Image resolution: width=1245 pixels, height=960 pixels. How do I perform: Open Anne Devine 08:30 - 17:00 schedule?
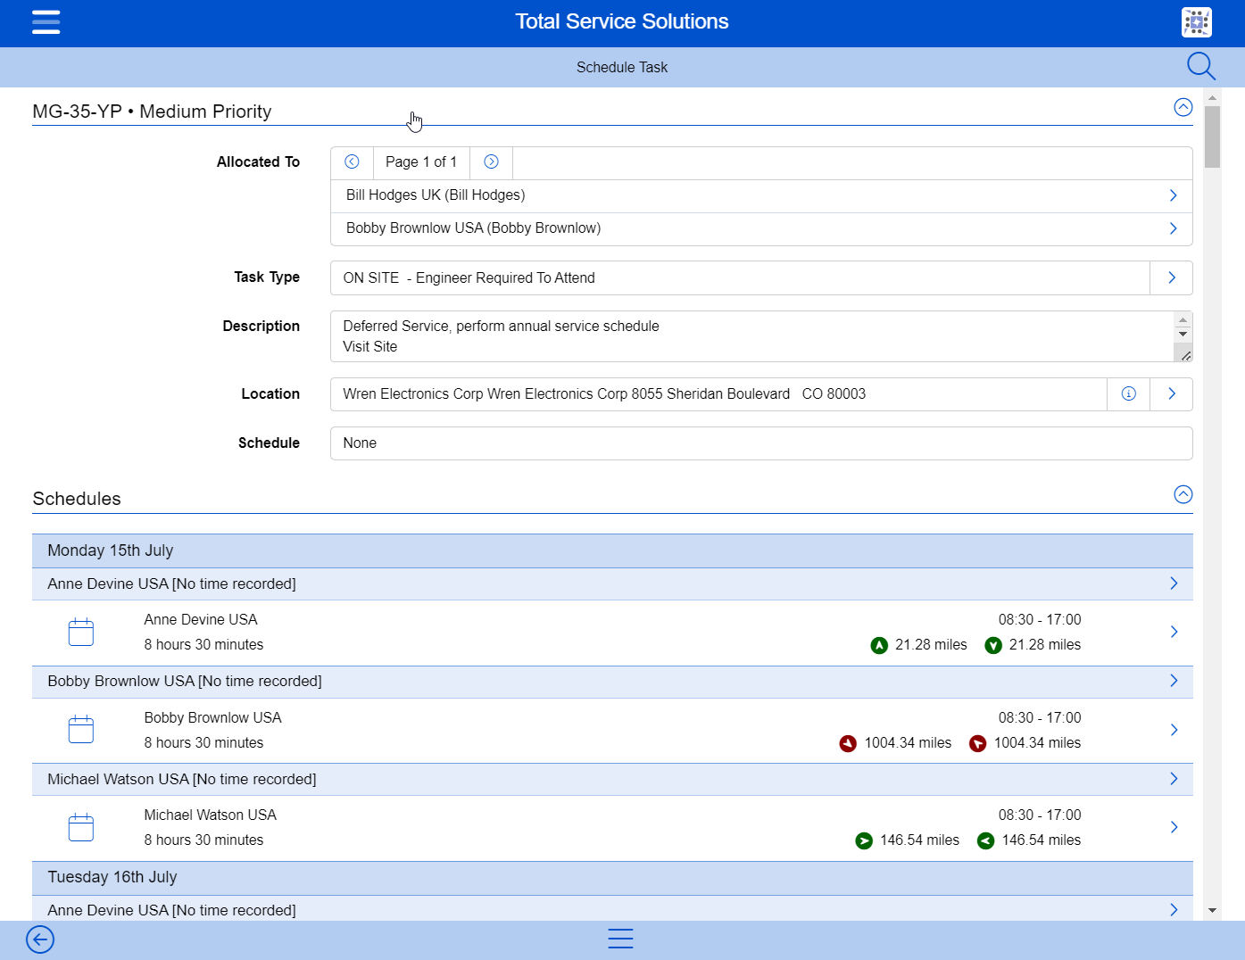(x=612, y=633)
